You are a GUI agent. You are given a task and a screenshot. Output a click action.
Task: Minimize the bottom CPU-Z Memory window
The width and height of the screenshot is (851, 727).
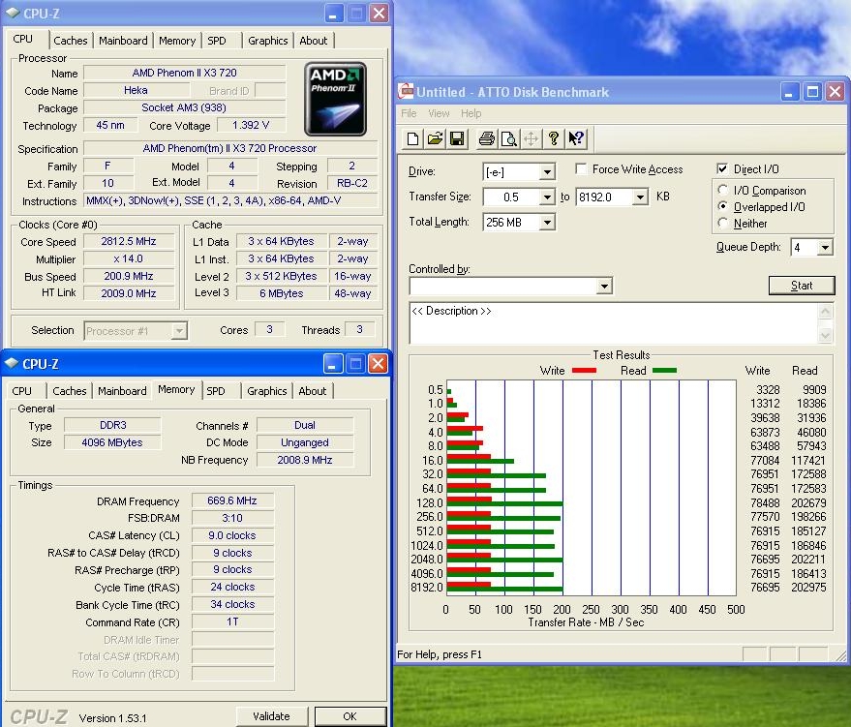click(333, 364)
